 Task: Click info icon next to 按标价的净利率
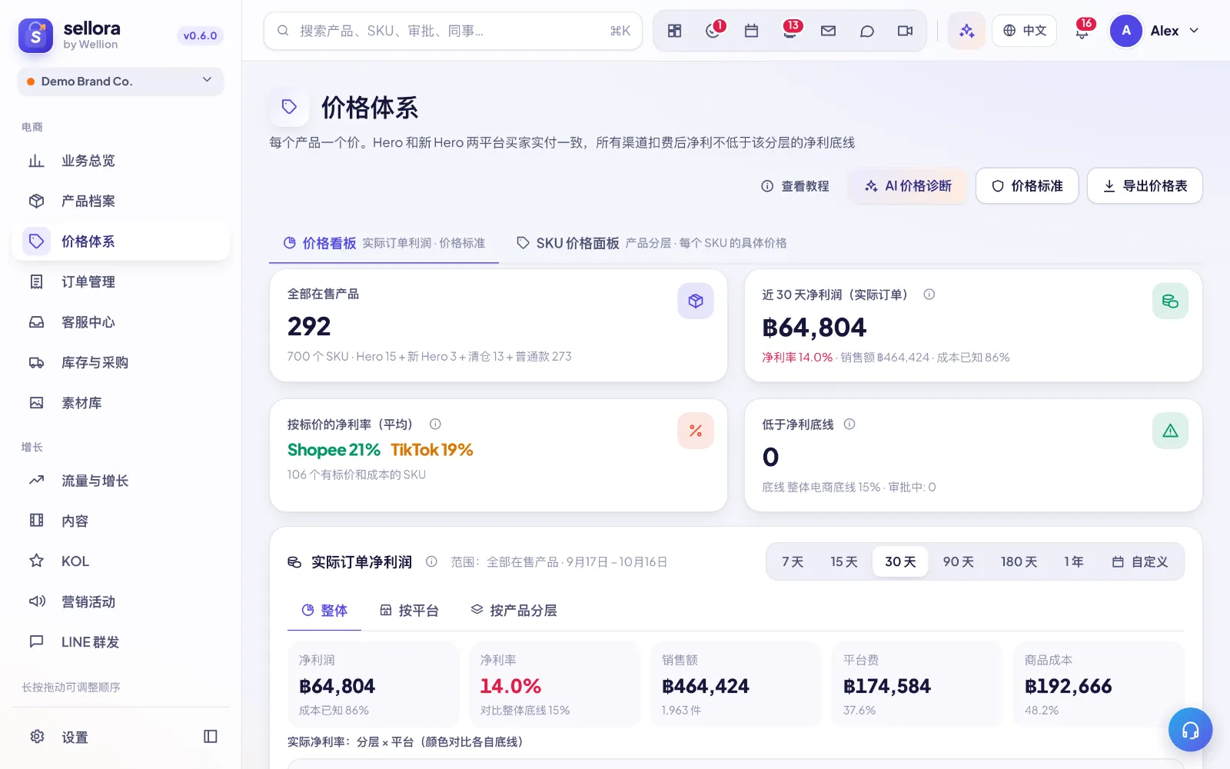point(435,424)
